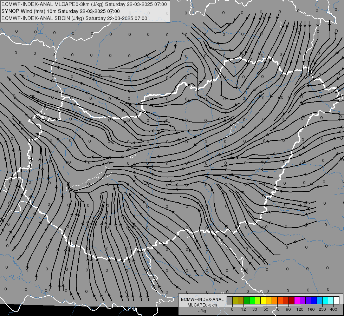Click legend scale value 120
This screenshot has width=344, height=316.
point(300,309)
